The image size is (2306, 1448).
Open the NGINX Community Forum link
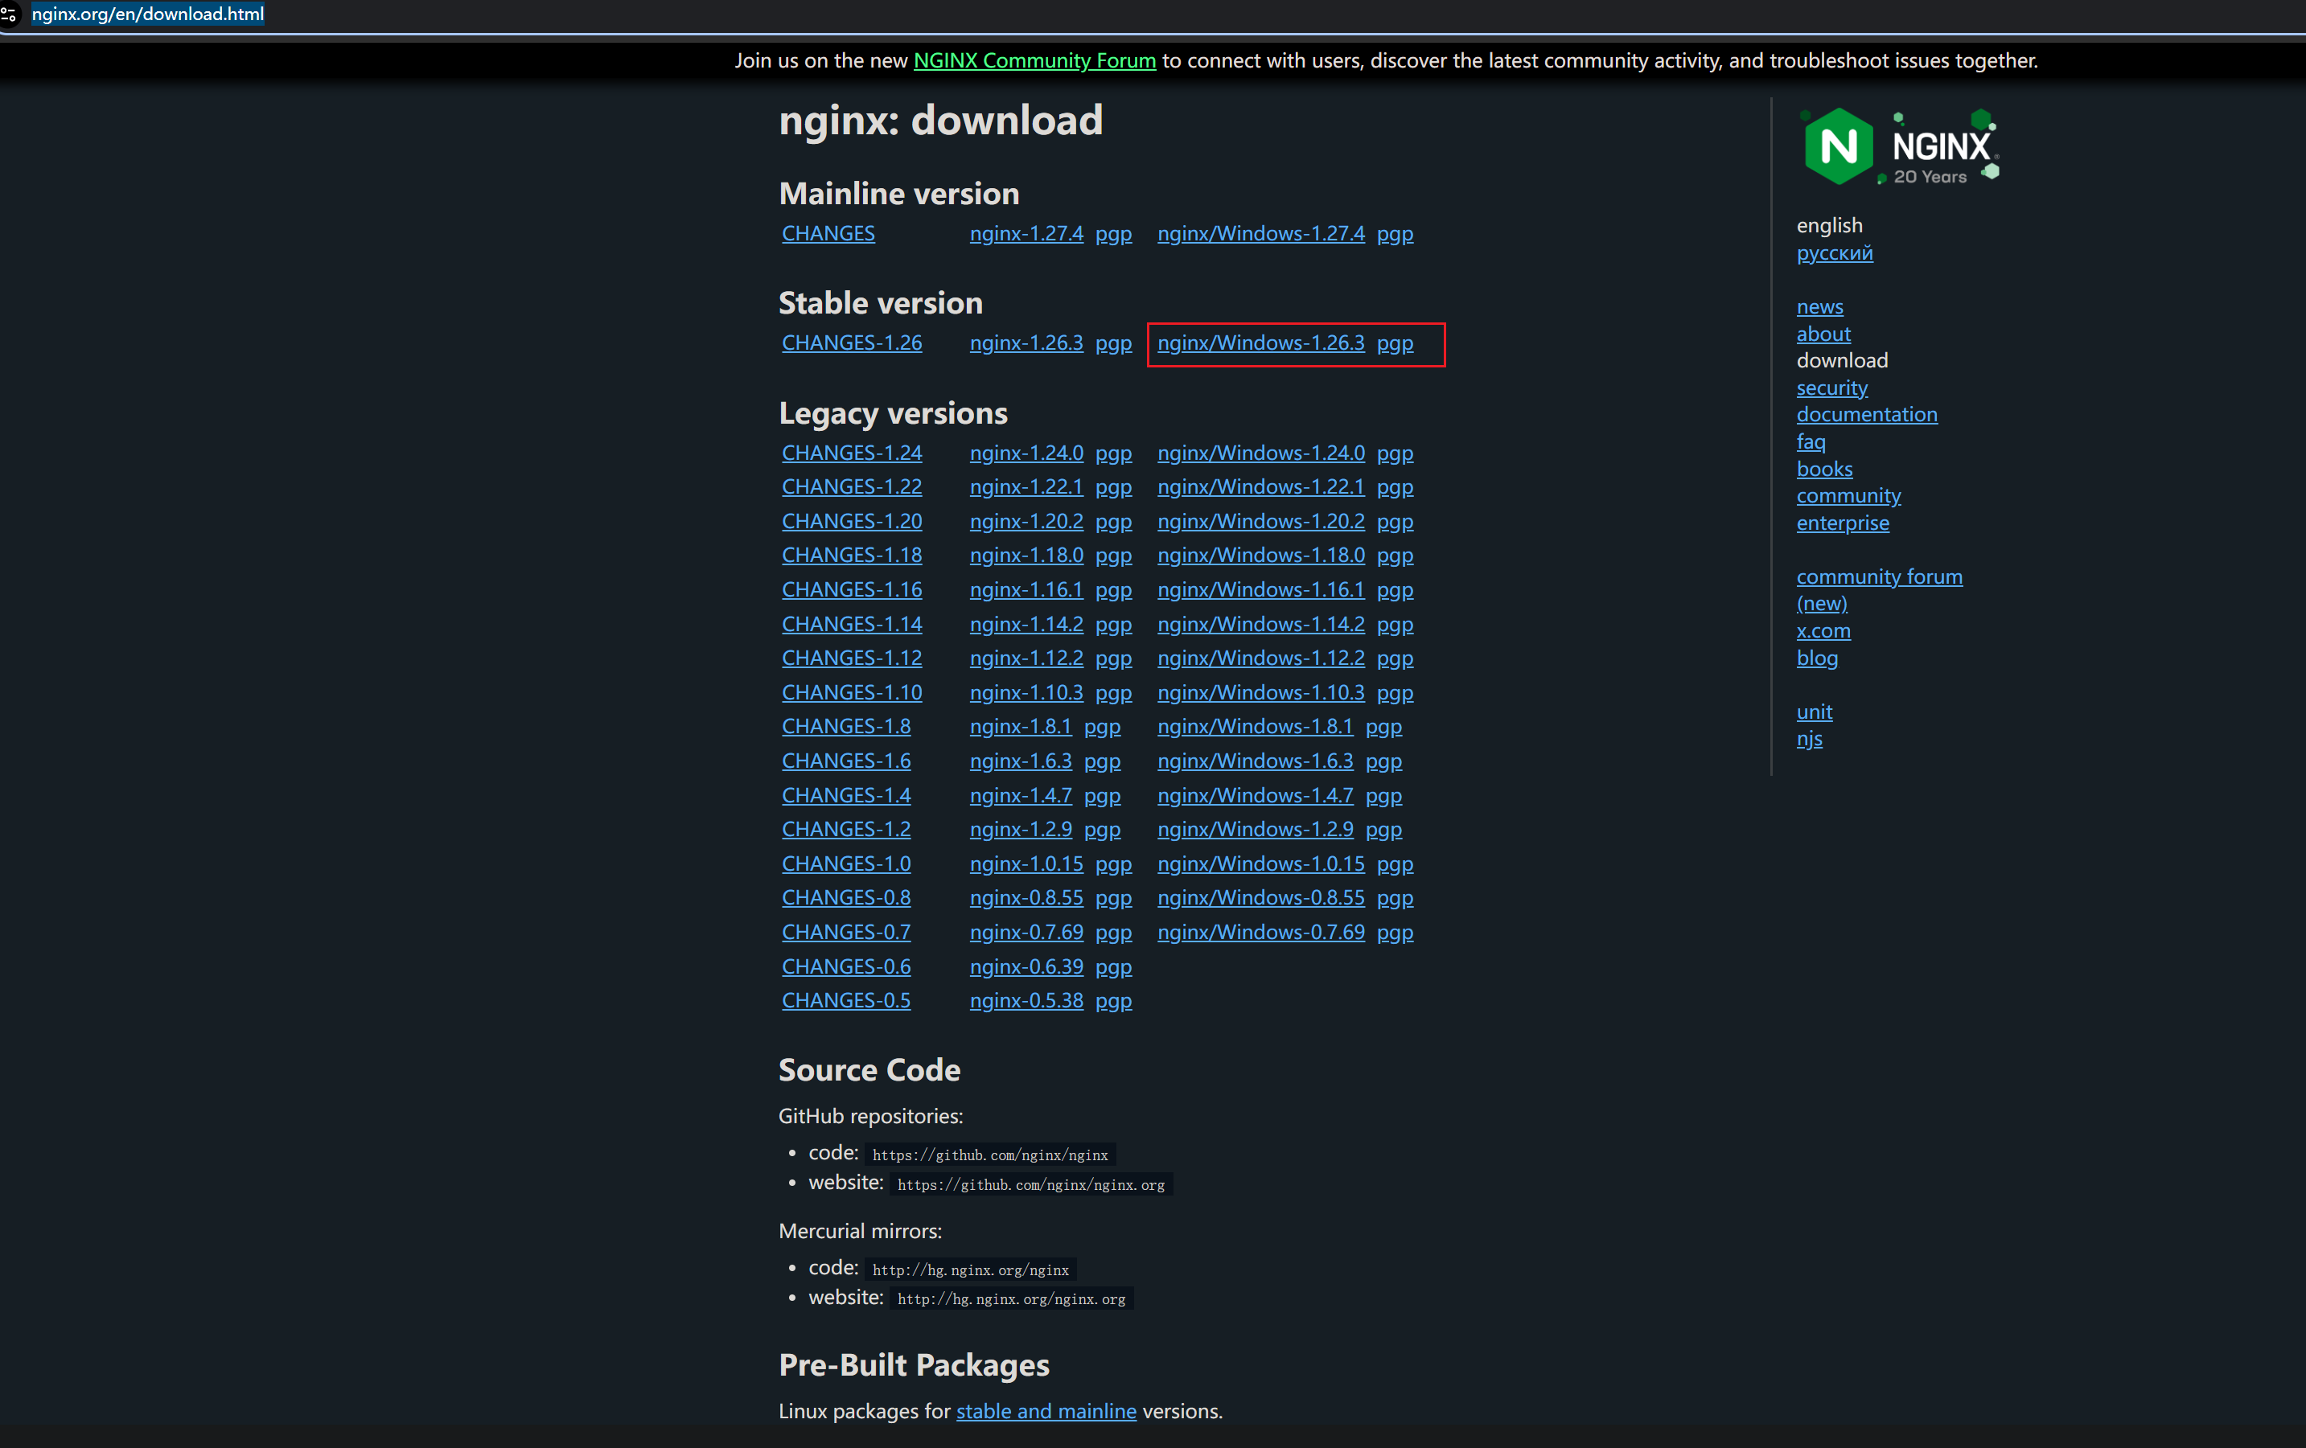(1034, 60)
